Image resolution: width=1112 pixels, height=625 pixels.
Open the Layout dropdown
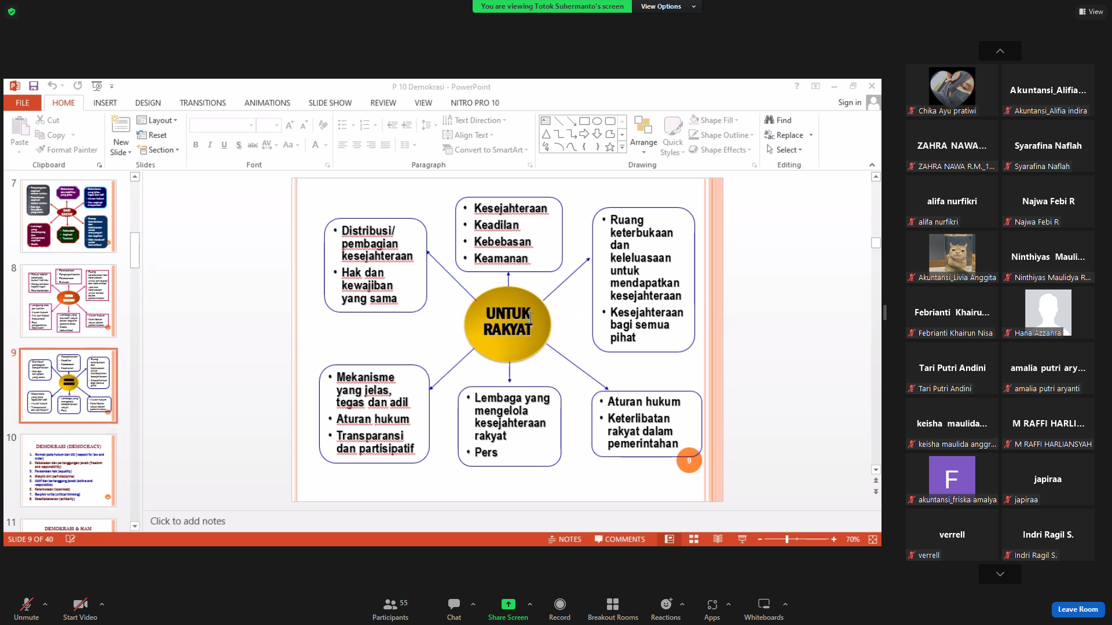pos(157,120)
